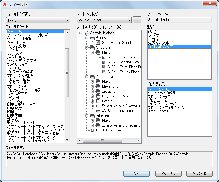219x182 pixels.
Task: Close the フィールド dialog window
Action: (x=210, y=3)
